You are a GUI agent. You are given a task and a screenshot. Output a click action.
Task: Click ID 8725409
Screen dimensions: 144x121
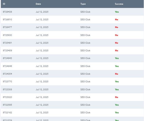(x=7, y=50)
